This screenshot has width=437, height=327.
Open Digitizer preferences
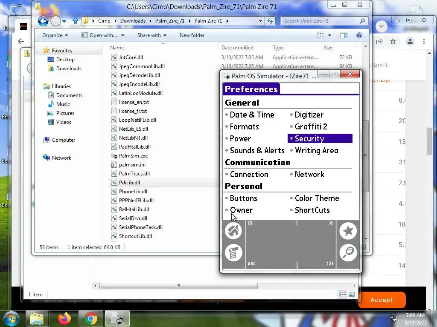tap(309, 115)
